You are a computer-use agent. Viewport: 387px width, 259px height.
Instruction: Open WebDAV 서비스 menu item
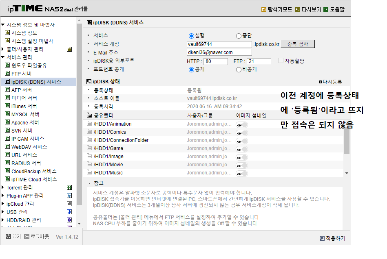coord(29,147)
